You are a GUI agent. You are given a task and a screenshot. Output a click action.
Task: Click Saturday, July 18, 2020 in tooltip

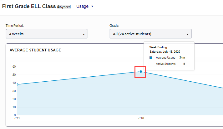pyautogui.click(x=165, y=52)
